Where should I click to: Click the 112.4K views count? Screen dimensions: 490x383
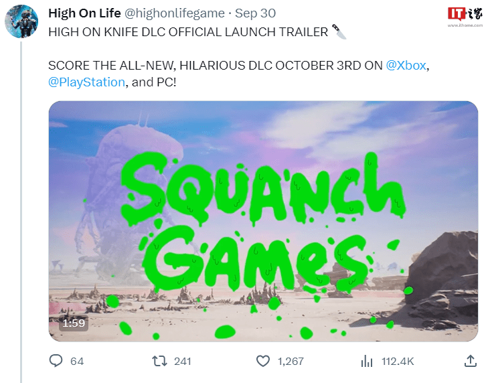pyautogui.click(x=398, y=362)
